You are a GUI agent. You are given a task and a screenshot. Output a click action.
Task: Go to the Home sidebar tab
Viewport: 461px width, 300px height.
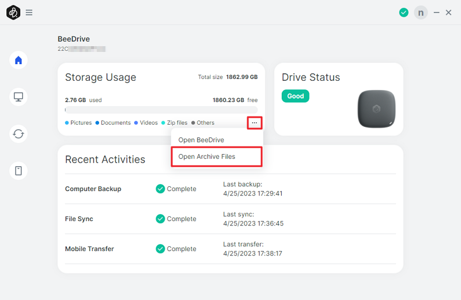18,60
